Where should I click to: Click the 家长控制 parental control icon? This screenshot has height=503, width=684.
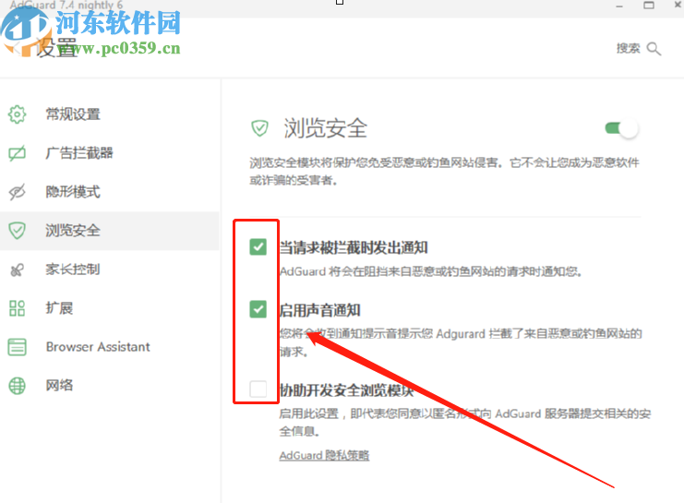[x=17, y=269]
